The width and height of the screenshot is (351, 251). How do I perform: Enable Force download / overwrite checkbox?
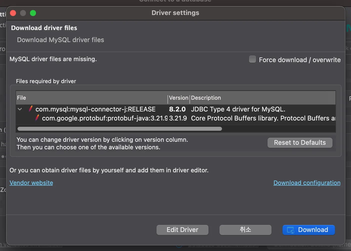tap(252, 59)
